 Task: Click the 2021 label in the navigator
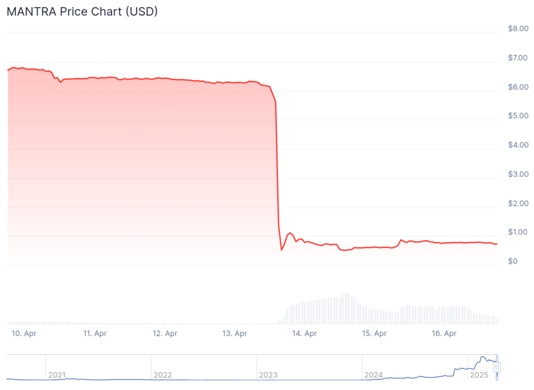[57, 375]
